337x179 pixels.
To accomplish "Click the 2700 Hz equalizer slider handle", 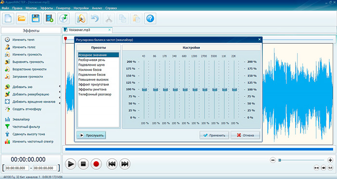I will coord(205,89).
